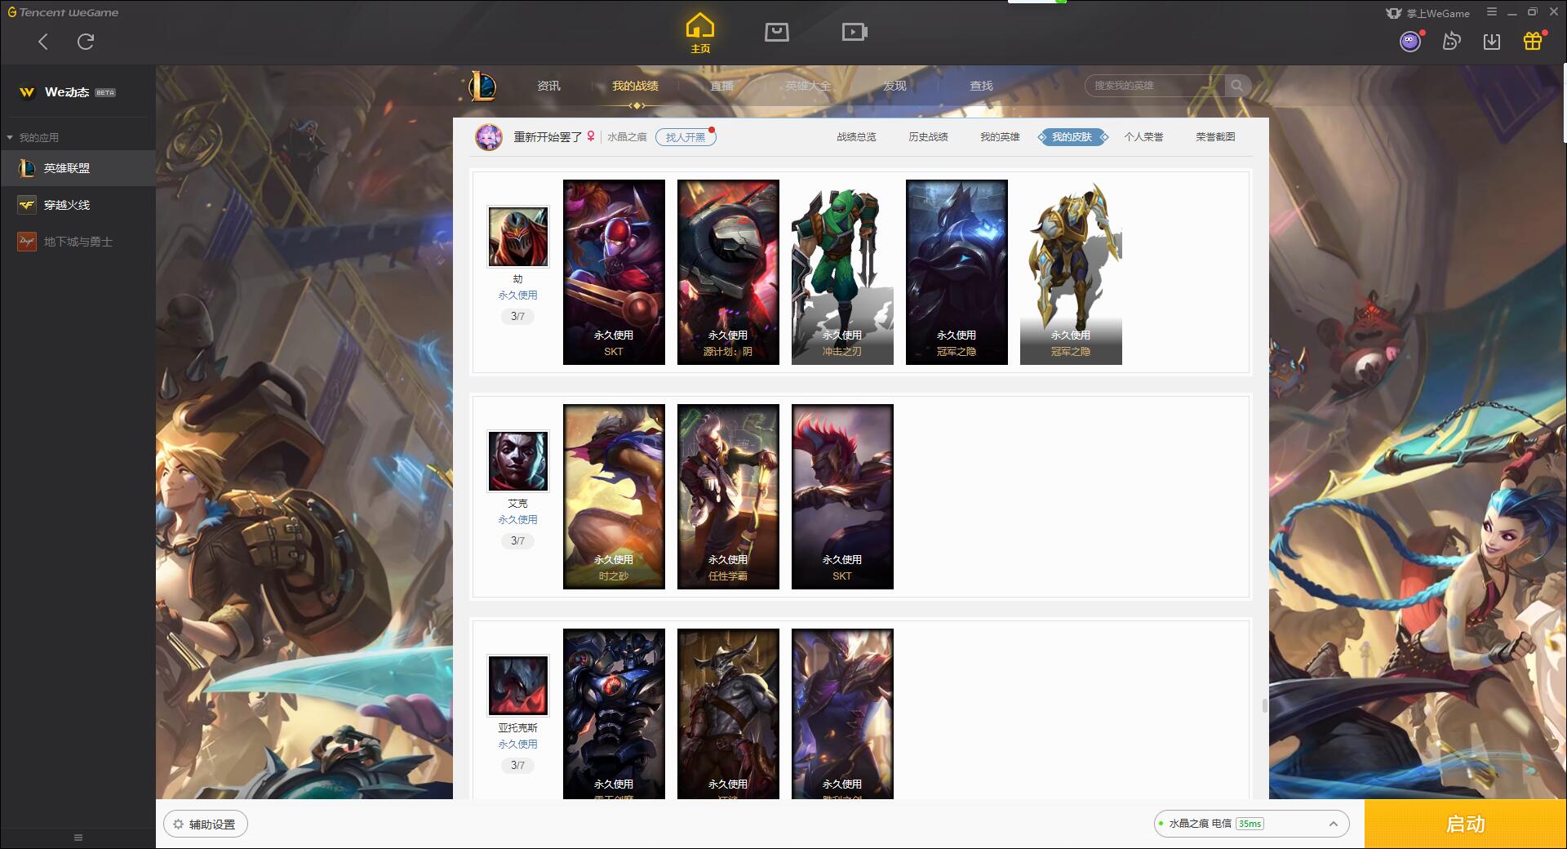Image resolution: width=1567 pixels, height=849 pixels.
Task: Click the dark 冠军之隐 skin card
Action: pos(957,272)
